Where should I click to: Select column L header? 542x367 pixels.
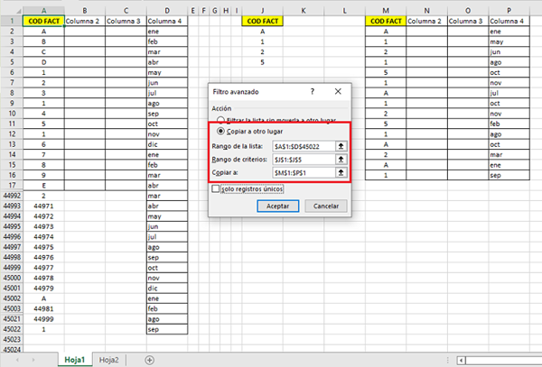(345, 11)
